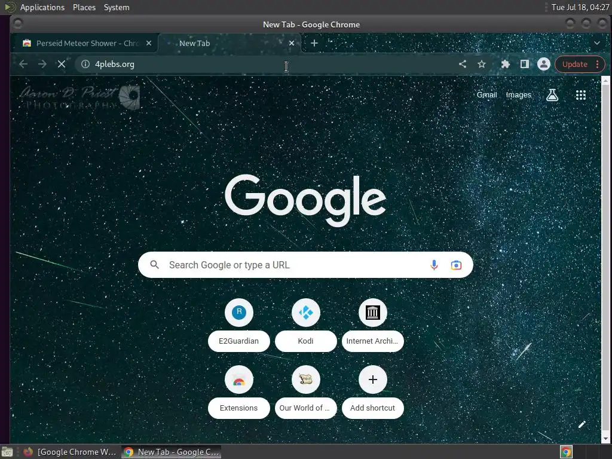This screenshot has width=612, height=459.
Task: Open the Images link
Action: (x=518, y=95)
